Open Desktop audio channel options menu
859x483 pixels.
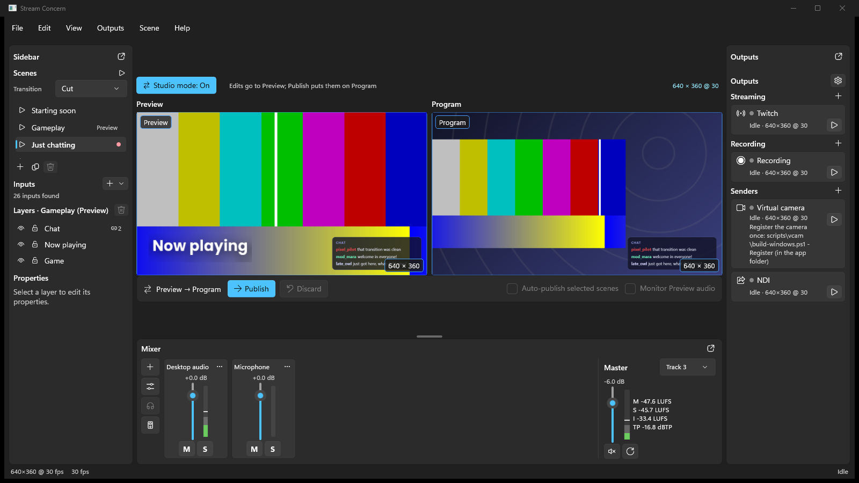[x=220, y=367]
